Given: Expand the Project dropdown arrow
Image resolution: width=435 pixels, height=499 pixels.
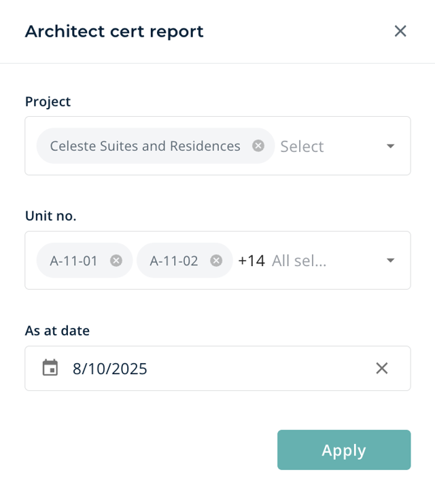Looking at the screenshot, I should 390,146.
